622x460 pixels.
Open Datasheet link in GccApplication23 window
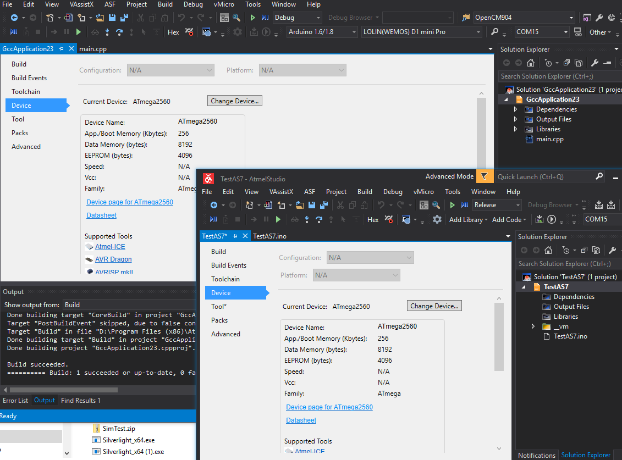click(x=102, y=215)
